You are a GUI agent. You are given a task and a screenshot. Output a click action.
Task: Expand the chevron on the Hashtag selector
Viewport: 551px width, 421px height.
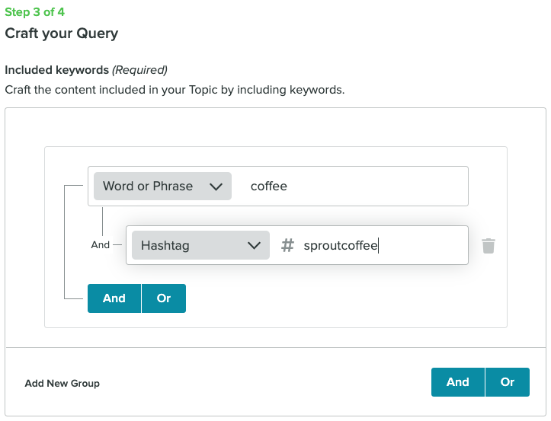254,245
